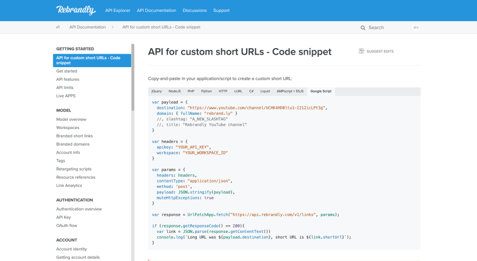The height and width of the screenshot is (261, 477).
Task: Focus the Search input field
Action: pyautogui.click(x=390, y=28)
